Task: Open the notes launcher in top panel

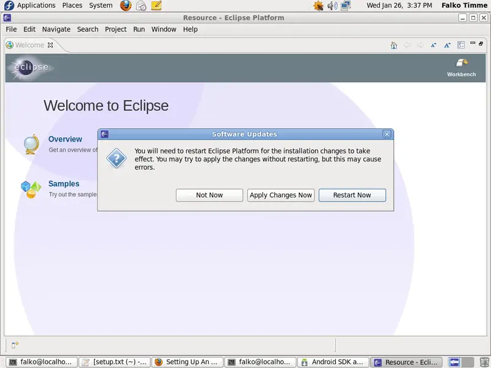Action: coord(157,6)
